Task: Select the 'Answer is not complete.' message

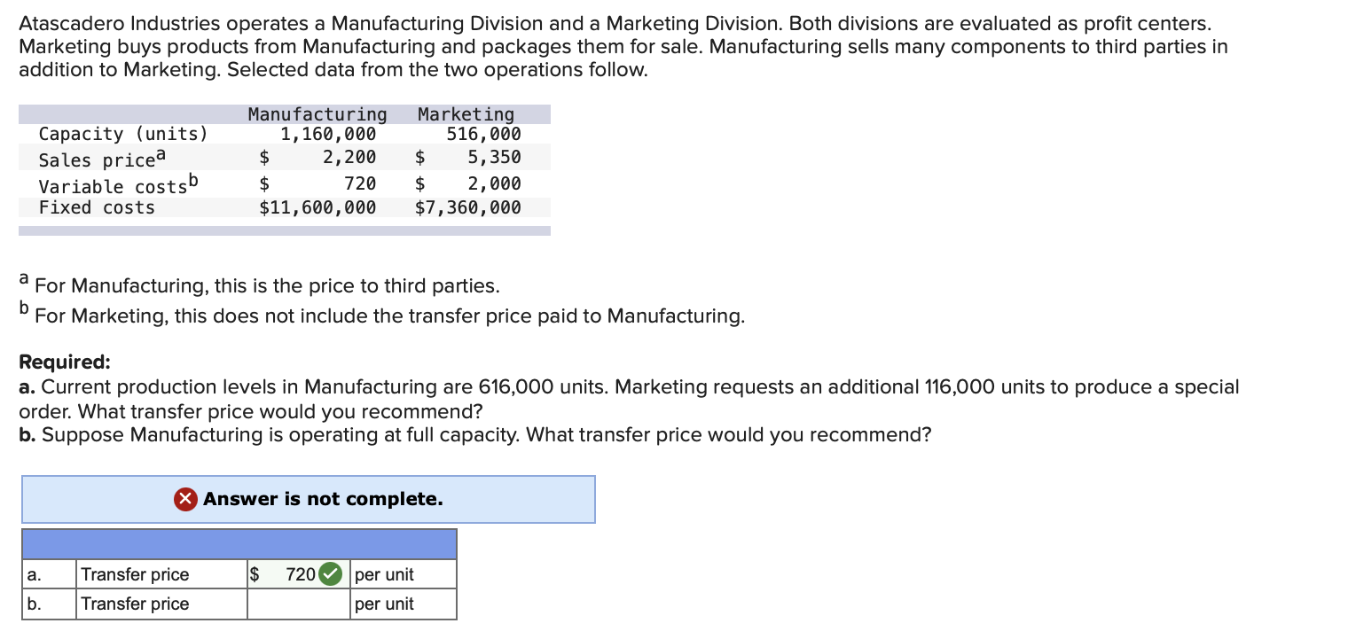Action: [323, 499]
